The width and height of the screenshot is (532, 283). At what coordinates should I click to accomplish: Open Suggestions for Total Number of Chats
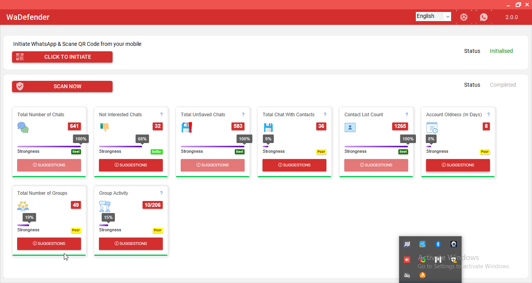click(x=49, y=165)
